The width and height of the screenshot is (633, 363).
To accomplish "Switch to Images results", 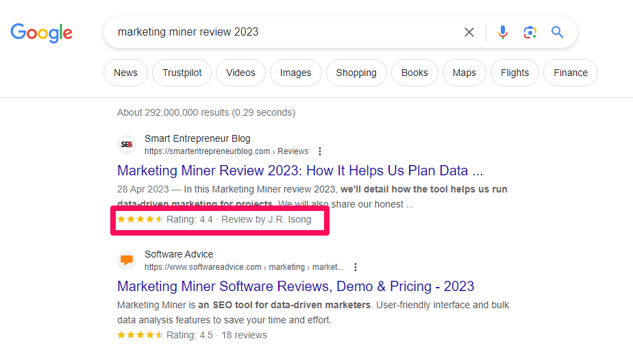I will [295, 73].
